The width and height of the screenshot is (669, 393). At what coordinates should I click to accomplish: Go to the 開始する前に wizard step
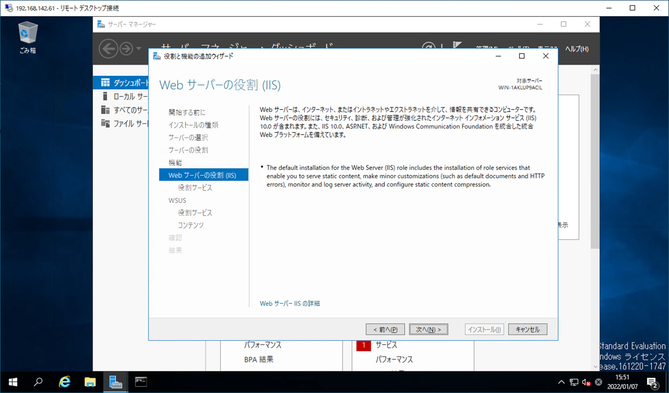click(x=187, y=112)
